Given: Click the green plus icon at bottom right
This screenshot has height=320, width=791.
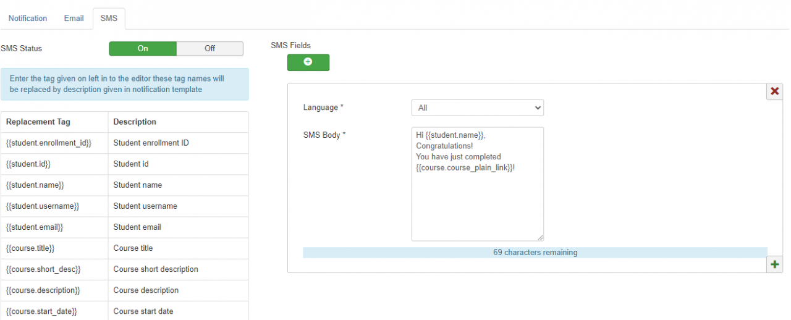Looking at the screenshot, I should [774, 264].
